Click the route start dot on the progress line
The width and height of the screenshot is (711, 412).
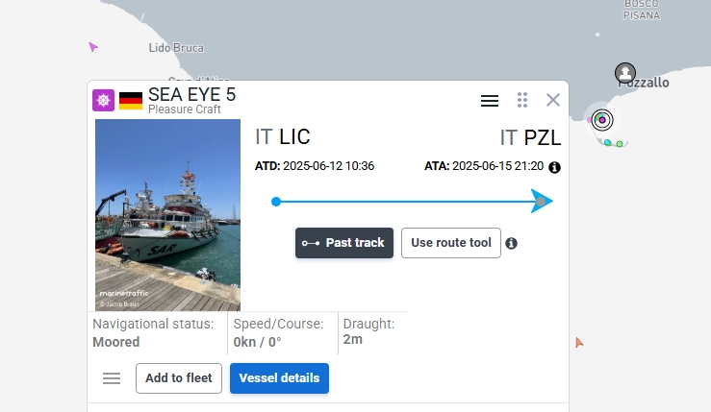point(276,202)
